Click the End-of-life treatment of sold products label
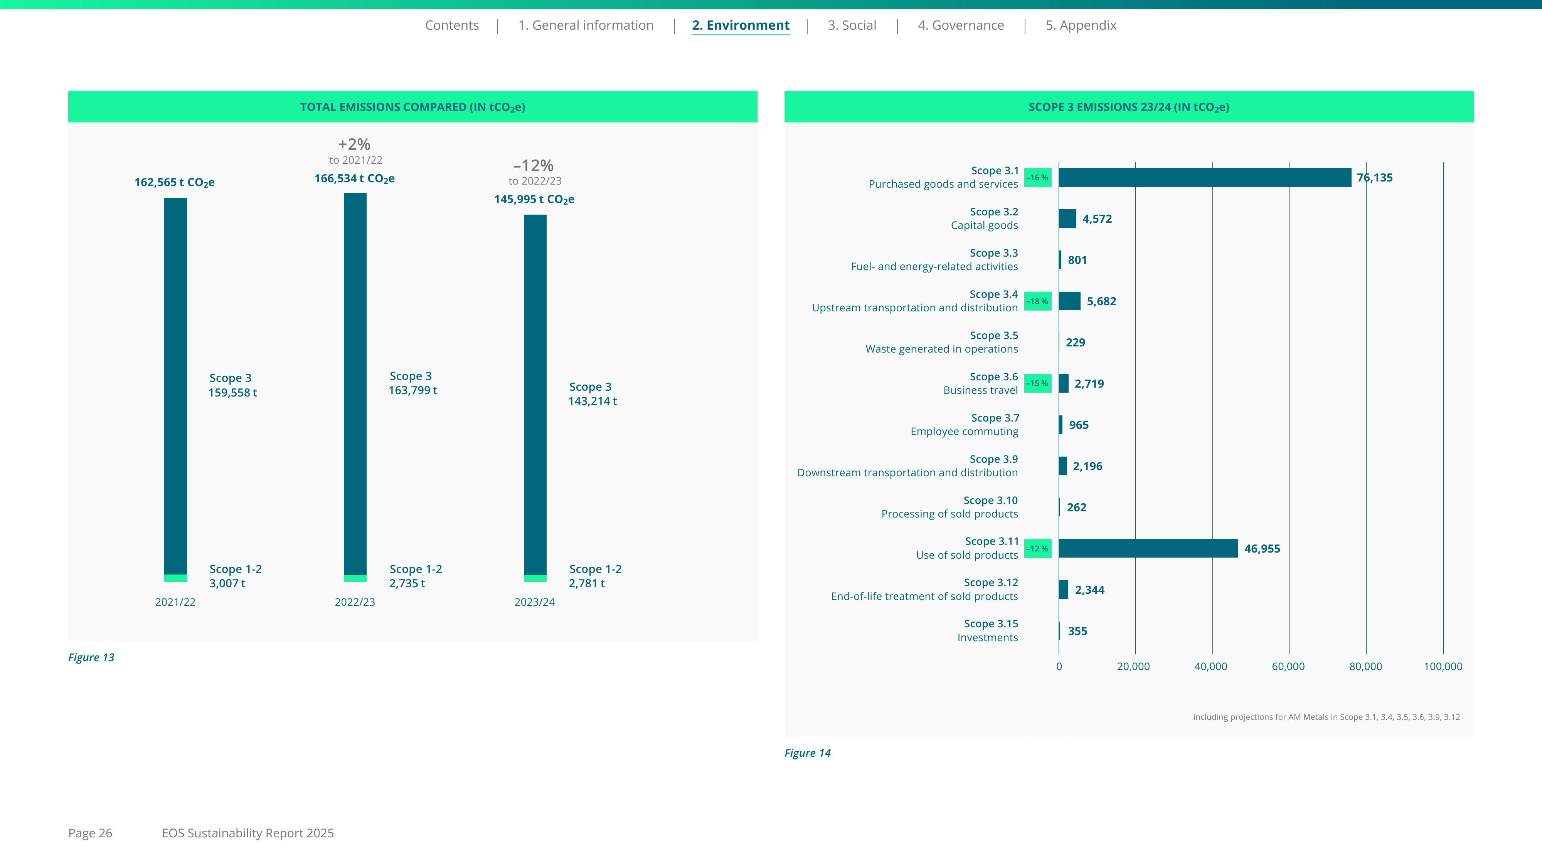 click(924, 596)
